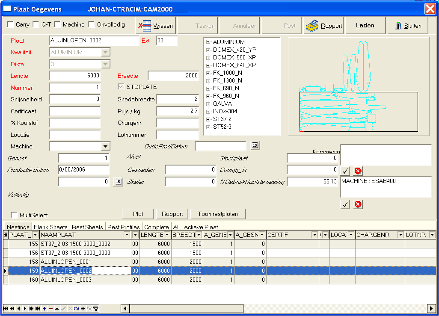
Task: Tick the Onvolledig checkbox
Action: click(92, 24)
